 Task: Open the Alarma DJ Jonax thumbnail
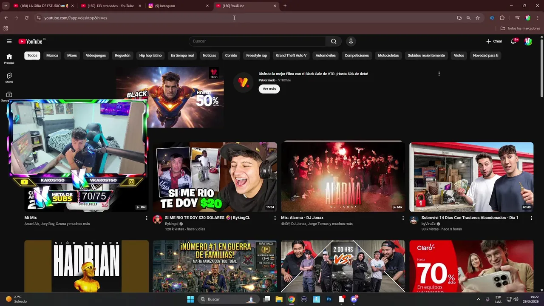(343, 177)
